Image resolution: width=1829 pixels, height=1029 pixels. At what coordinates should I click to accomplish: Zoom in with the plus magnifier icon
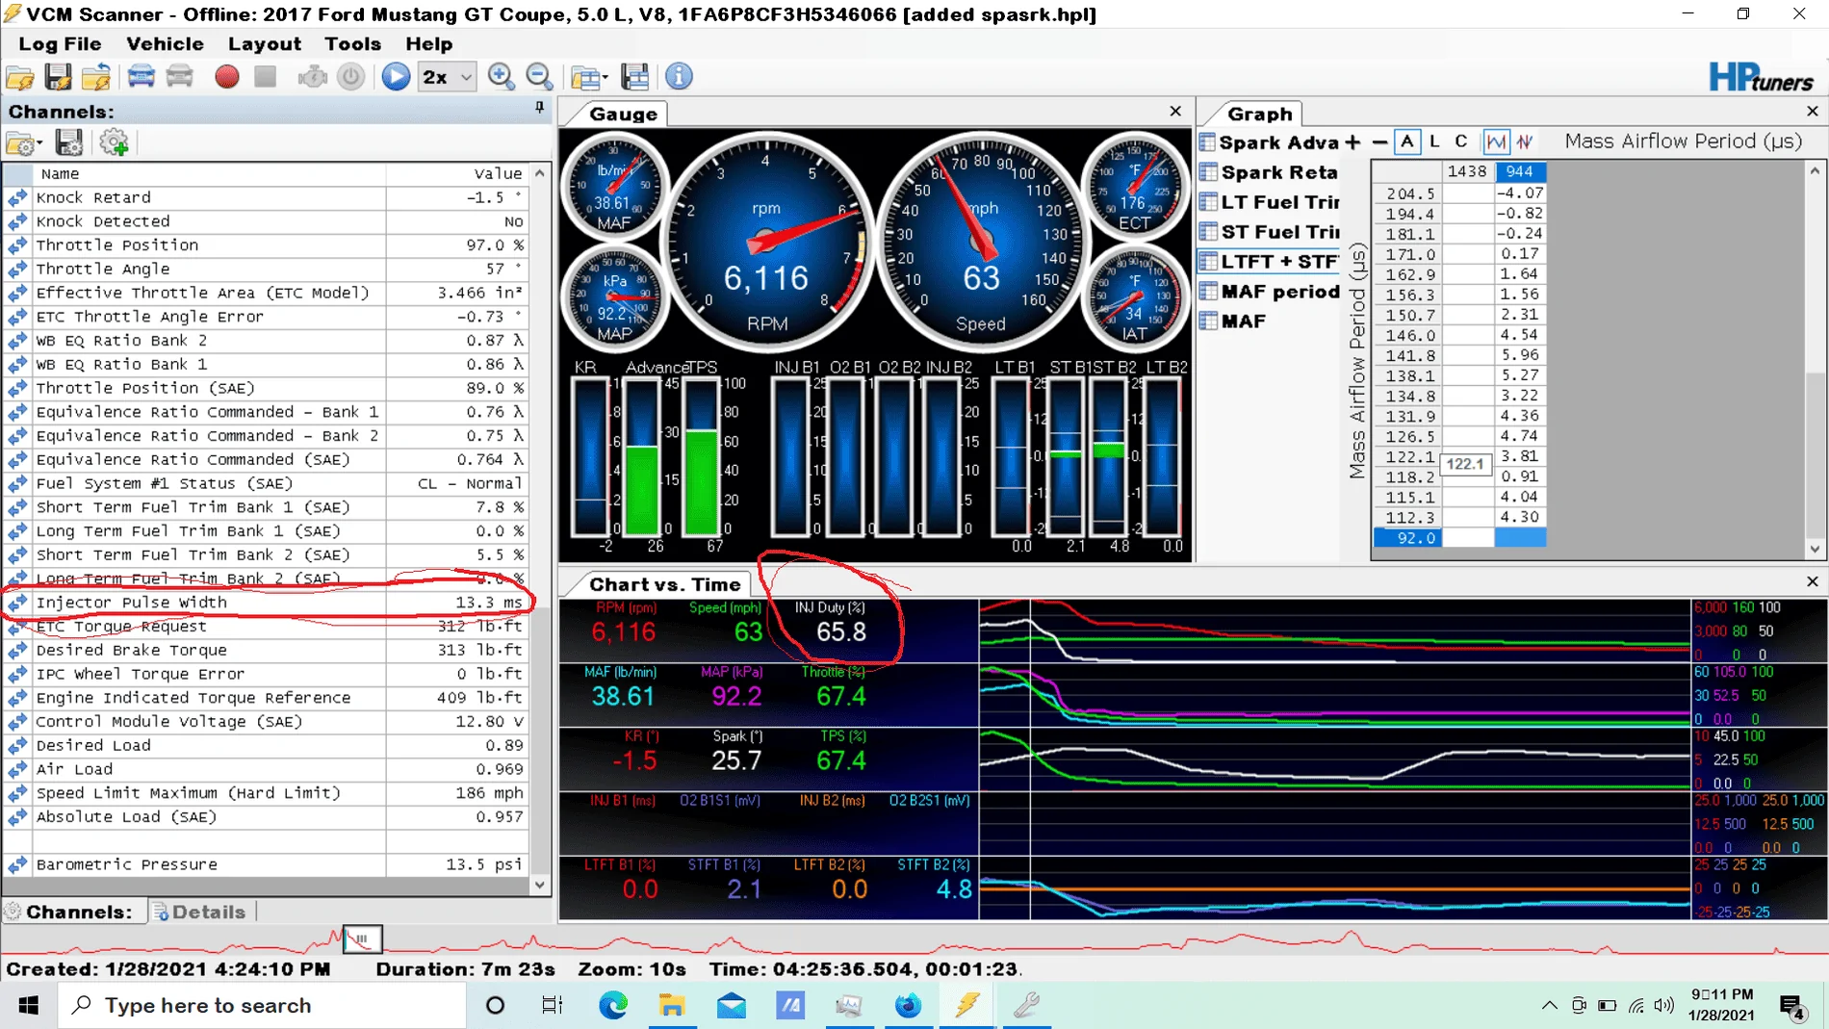pos(501,77)
